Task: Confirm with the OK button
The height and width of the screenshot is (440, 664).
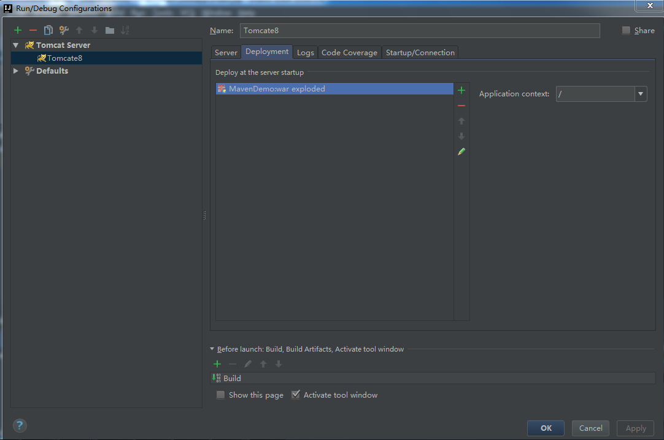Action: (546, 428)
